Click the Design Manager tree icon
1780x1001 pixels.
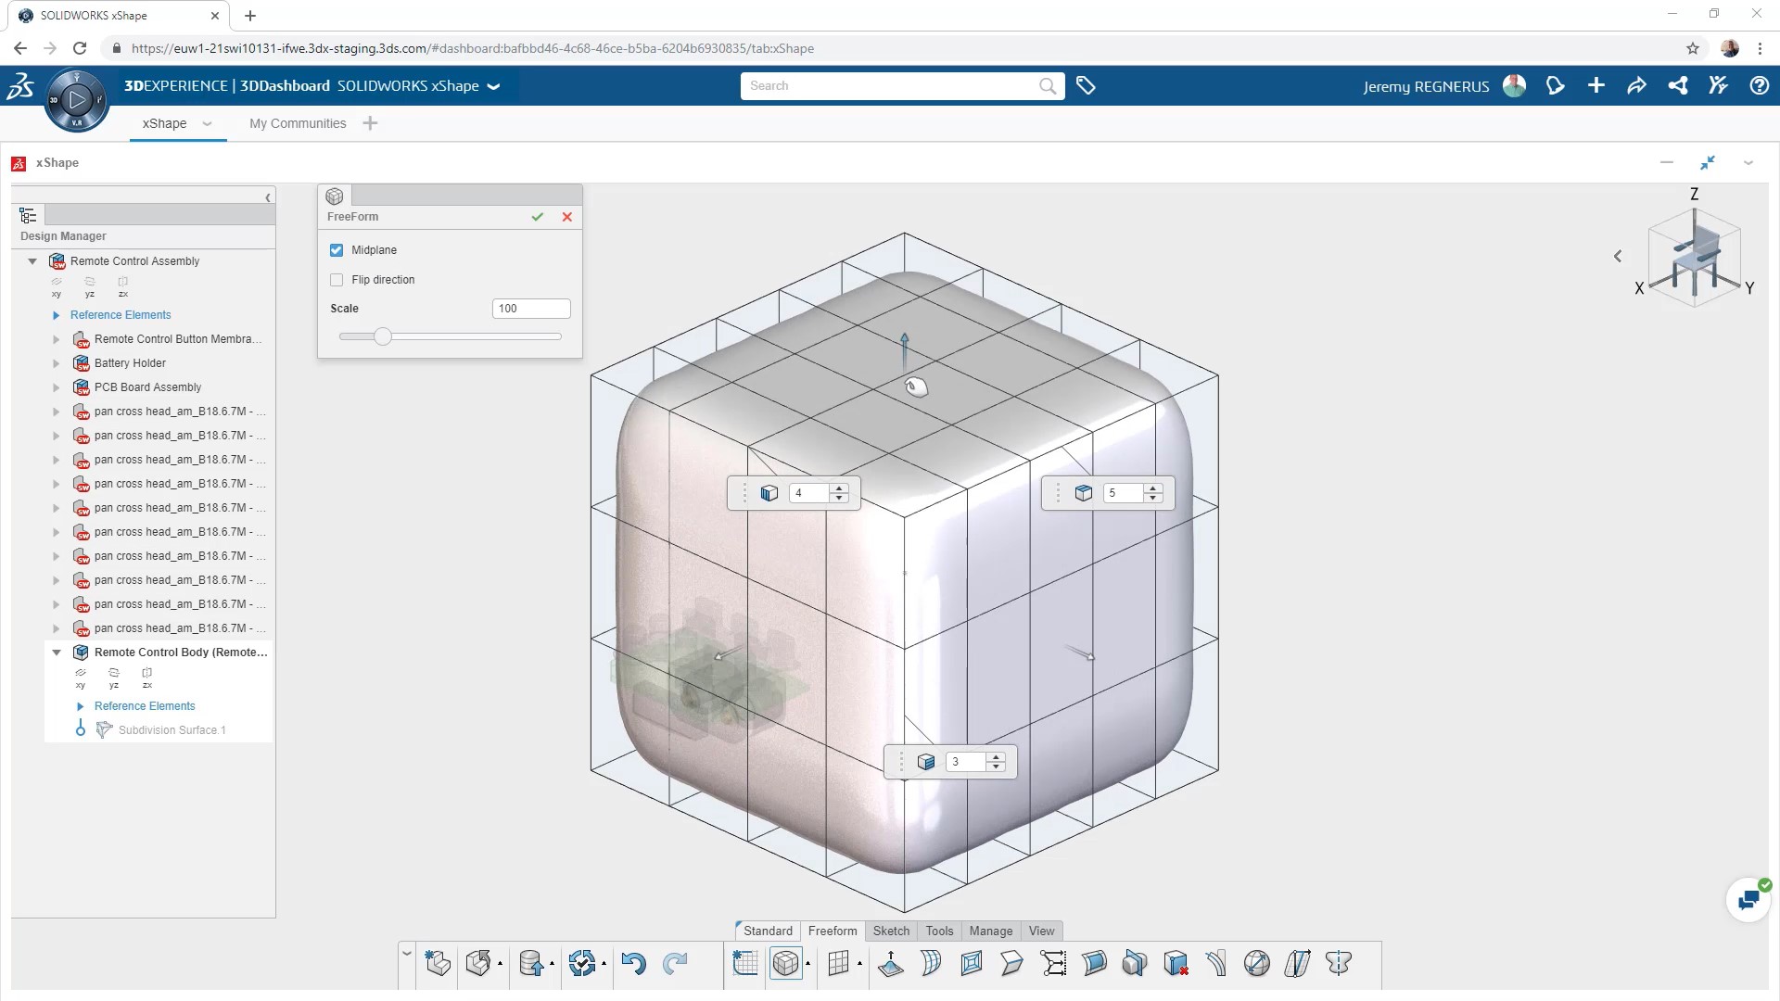28,215
